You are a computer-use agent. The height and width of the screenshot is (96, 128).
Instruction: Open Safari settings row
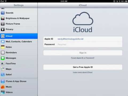click(x=19, y=75)
